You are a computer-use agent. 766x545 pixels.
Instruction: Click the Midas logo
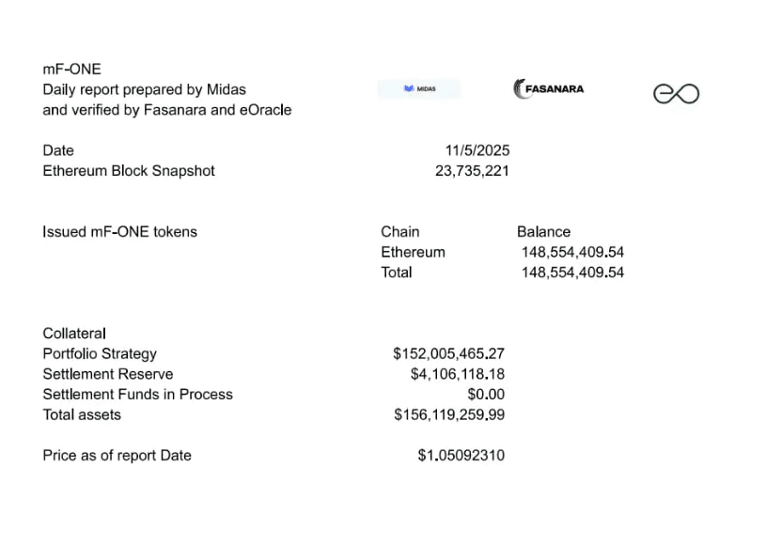pyautogui.click(x=419, y=89)
